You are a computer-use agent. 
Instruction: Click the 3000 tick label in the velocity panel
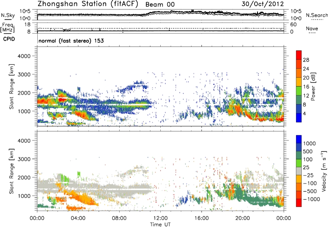pyautogui.click(x=24, y=159)
